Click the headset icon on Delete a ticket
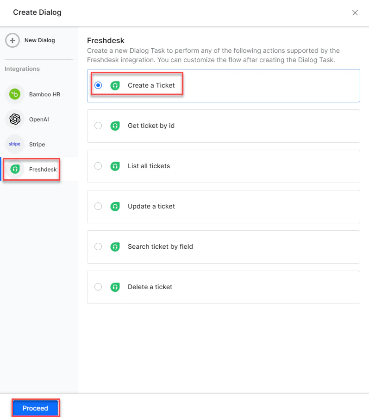 point(115,287)
